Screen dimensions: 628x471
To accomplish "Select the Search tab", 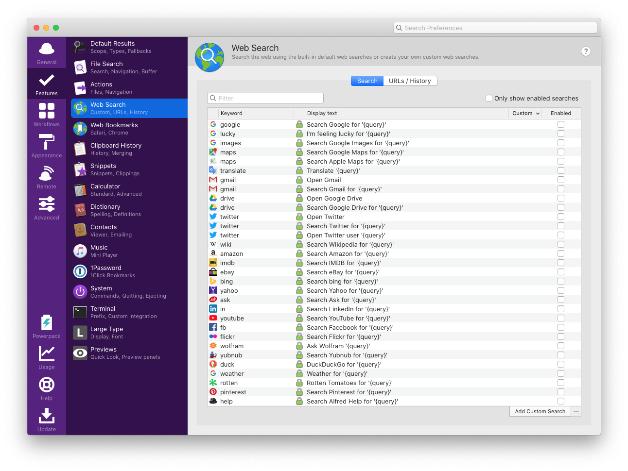I will coord(367,81).
